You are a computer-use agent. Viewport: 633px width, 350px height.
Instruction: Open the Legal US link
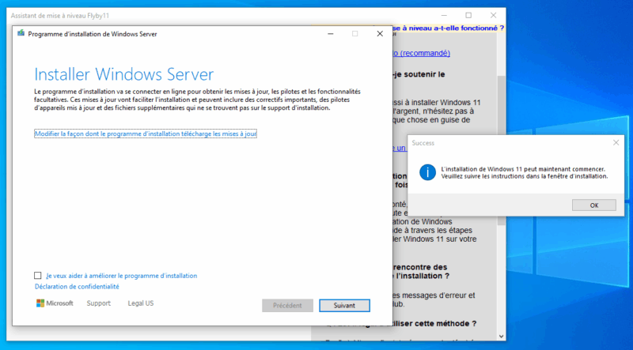(141, 303)
